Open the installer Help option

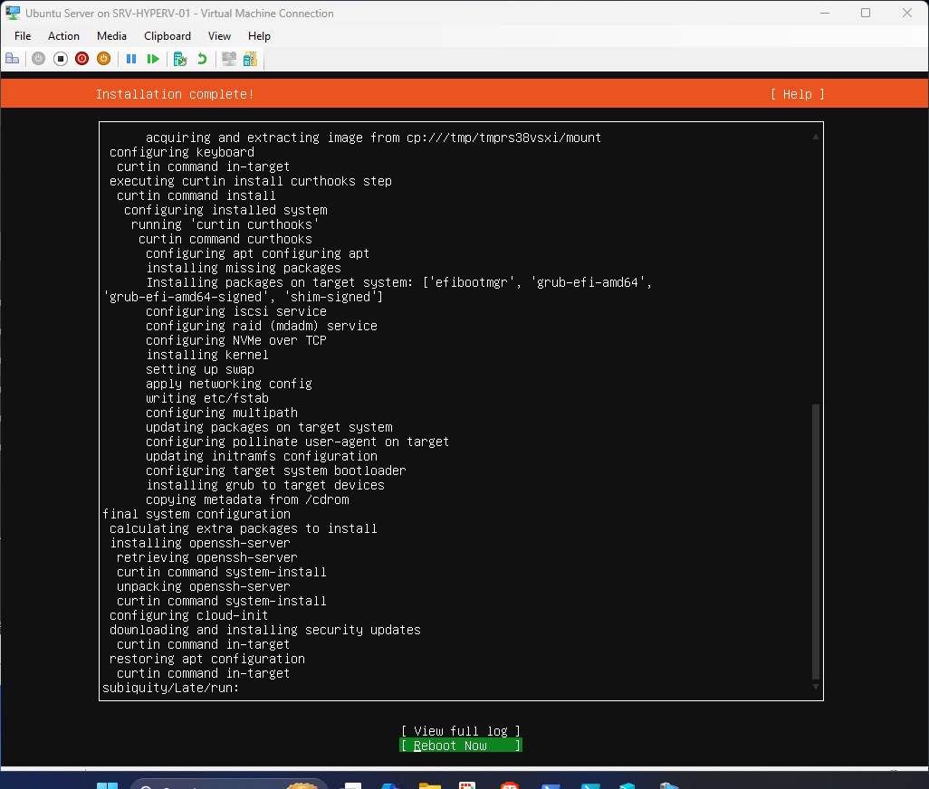click(796, 94)
